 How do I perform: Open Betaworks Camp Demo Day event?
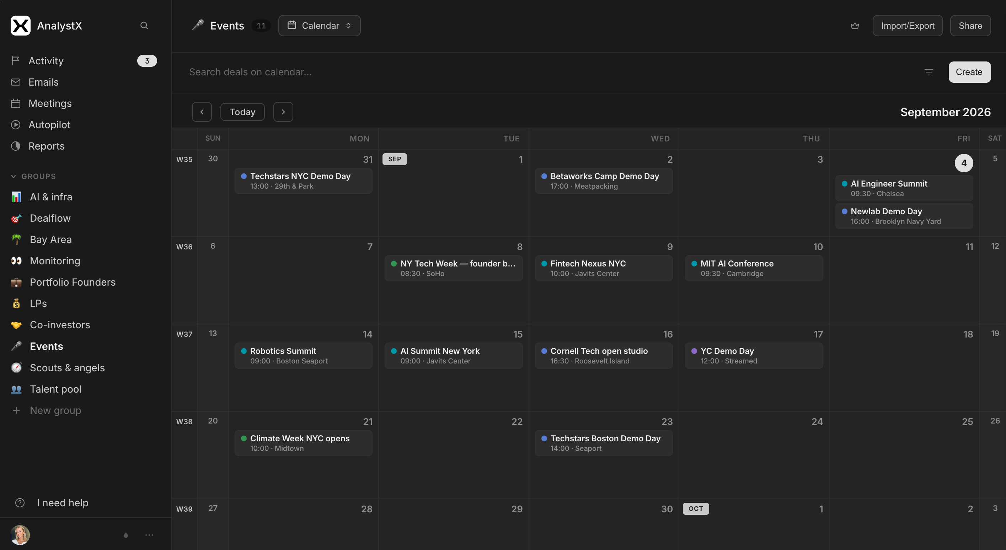(x=604, y=181)
